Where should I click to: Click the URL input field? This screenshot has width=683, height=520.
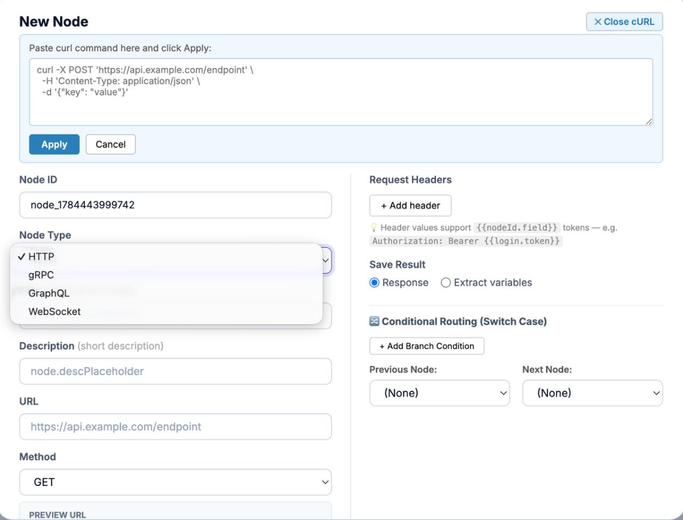[175, 427]
